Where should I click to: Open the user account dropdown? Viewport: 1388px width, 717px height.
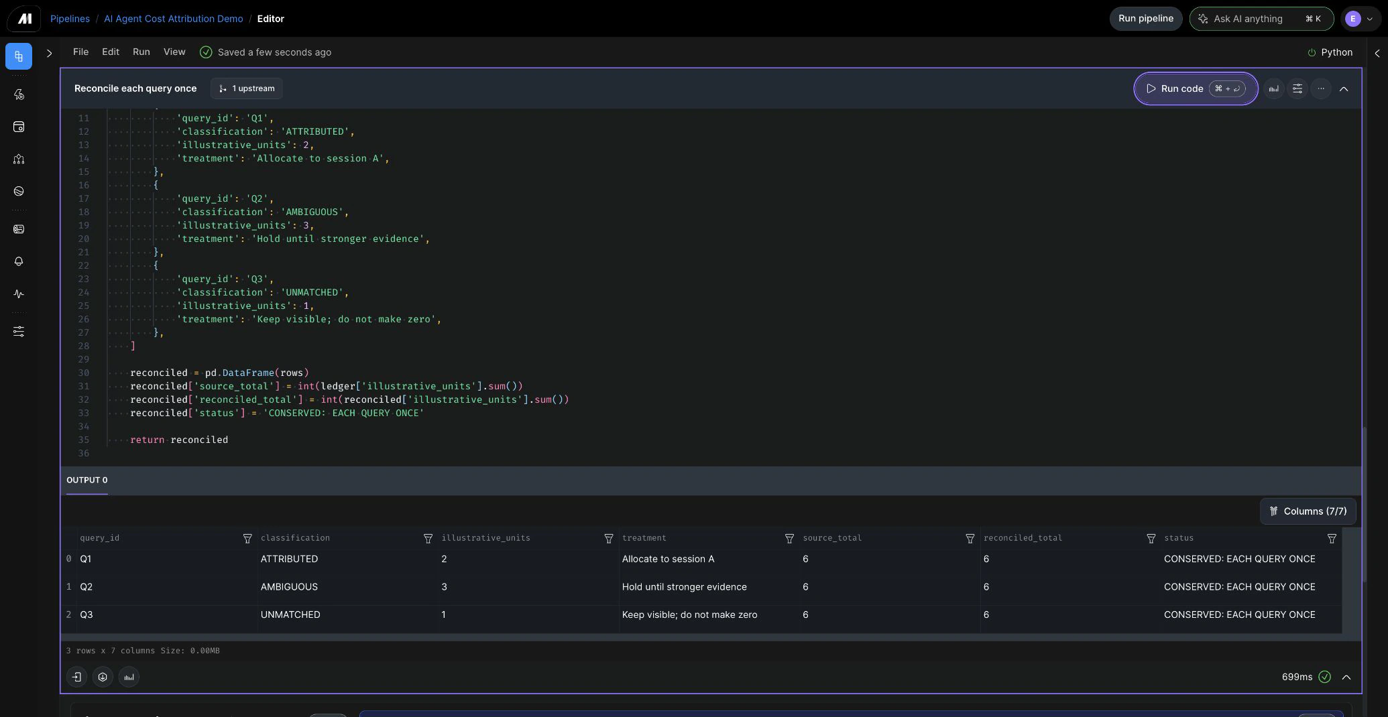(x=1360, y=19)
